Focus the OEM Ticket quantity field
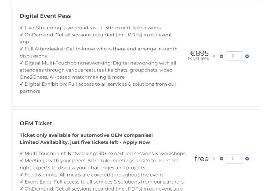269x191 pixels. (234, 159)
